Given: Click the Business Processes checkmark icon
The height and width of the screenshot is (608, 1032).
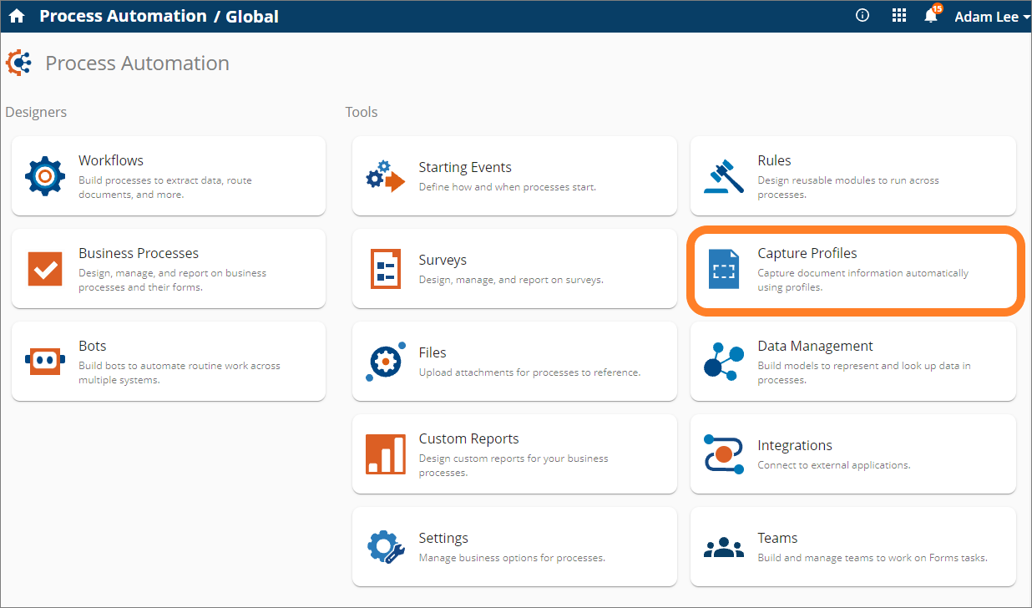Looking at the screenshot, I should 45,268.
